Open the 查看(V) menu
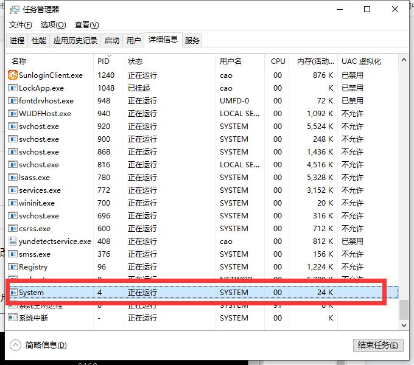414x365 pixels. (x=86, y=25)
